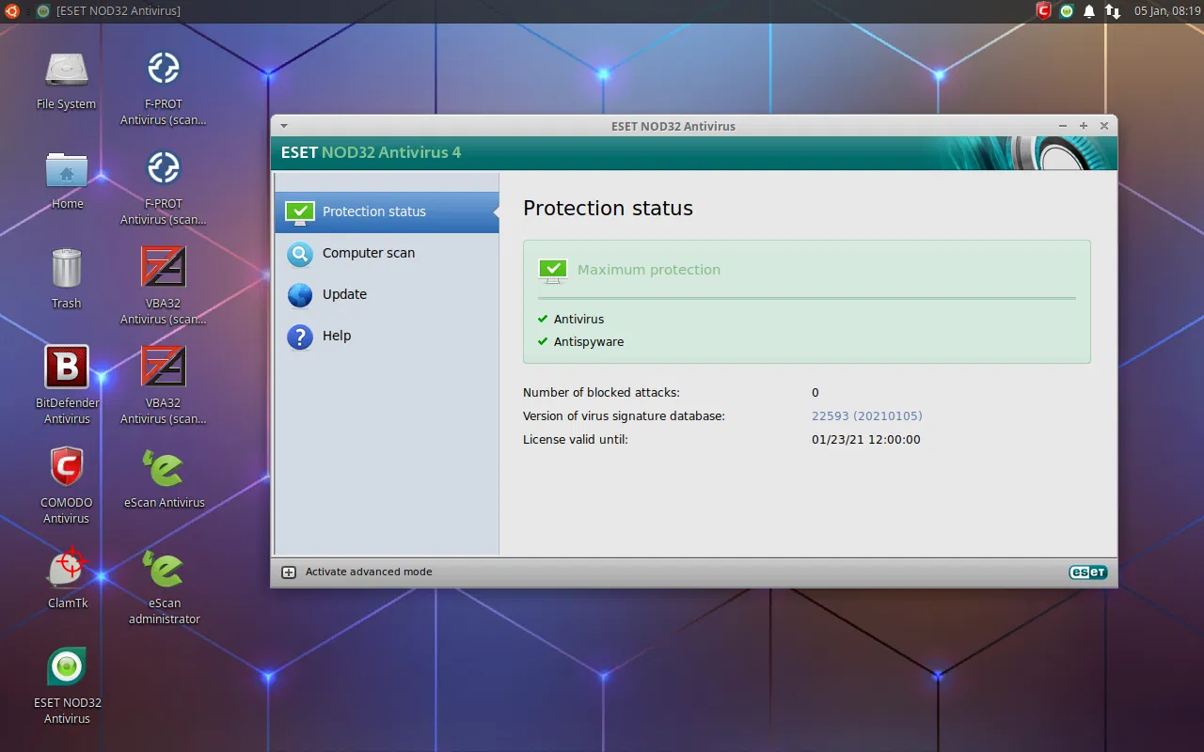Click the 'License valid until:' label
The height and width of the screenshot is (752, 1204).
(576, 439)
